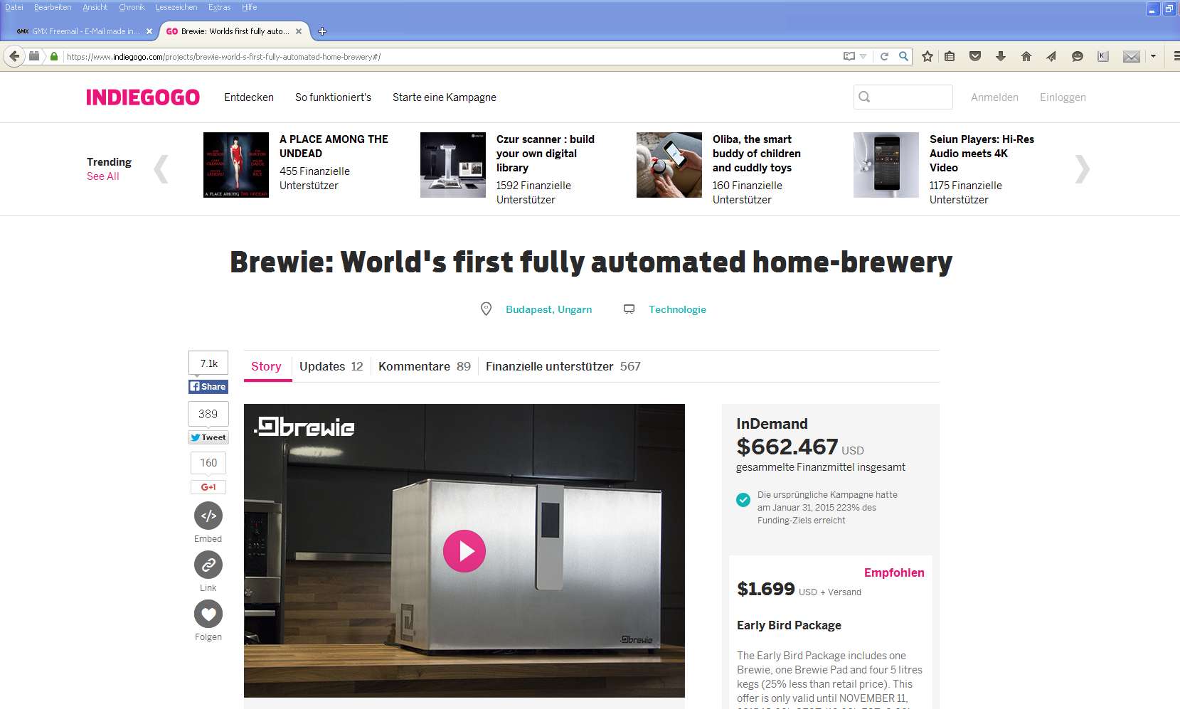Click the Embed code icon

(x=208, y=516)
